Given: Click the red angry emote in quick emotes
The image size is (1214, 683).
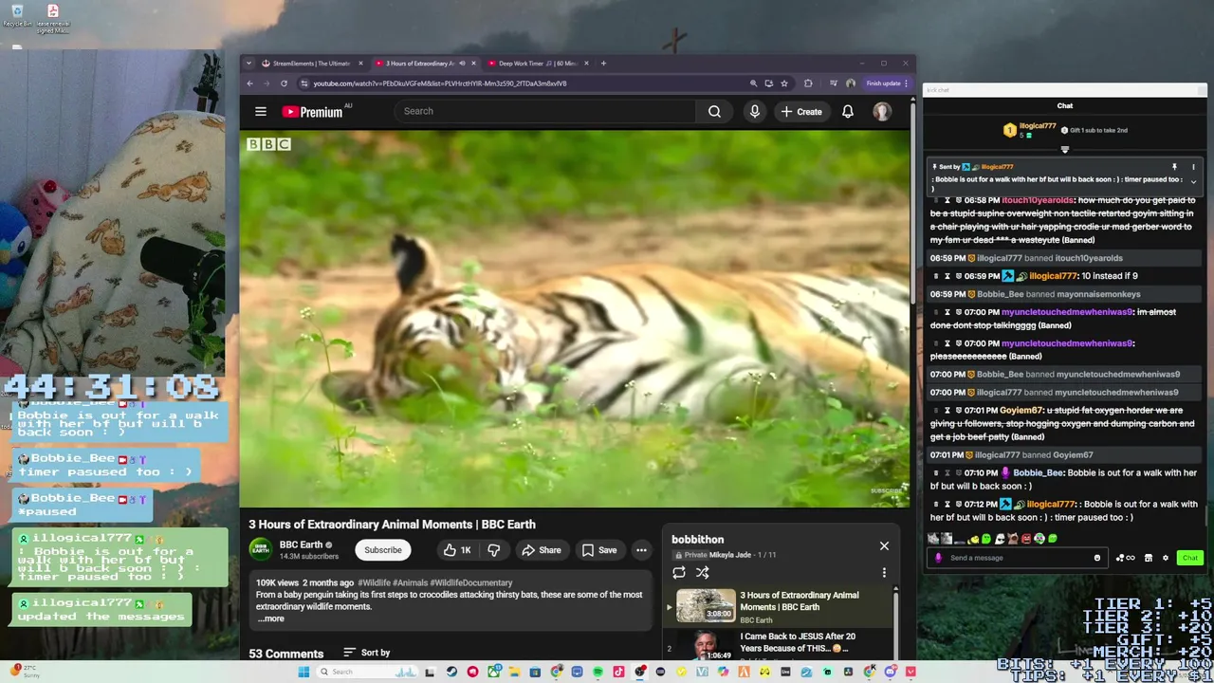Looking at the screenshot, I should point(1026,539).
